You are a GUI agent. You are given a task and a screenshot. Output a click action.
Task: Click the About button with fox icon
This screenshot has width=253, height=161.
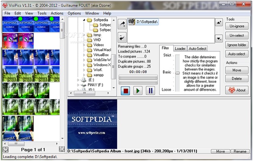click(236, 90)
